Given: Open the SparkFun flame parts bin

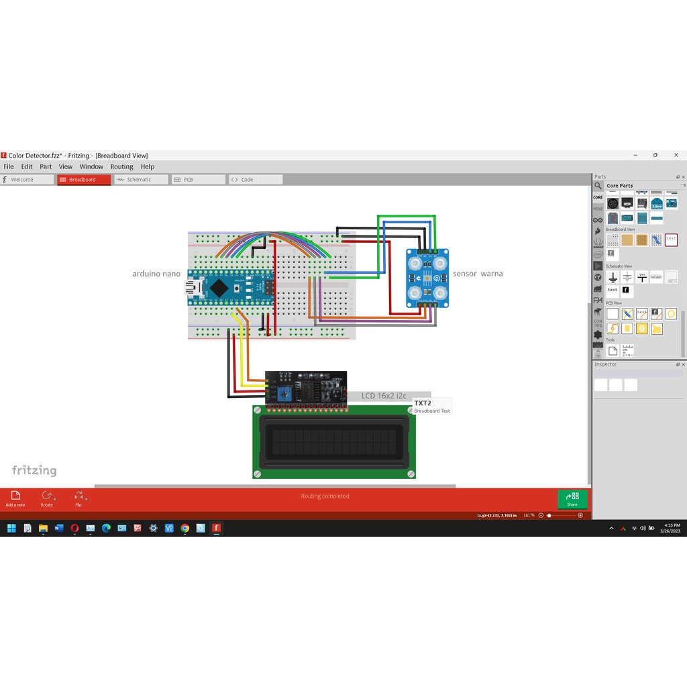Looking at the screenshot, I should pyautogui.click(x=598, y=231).
